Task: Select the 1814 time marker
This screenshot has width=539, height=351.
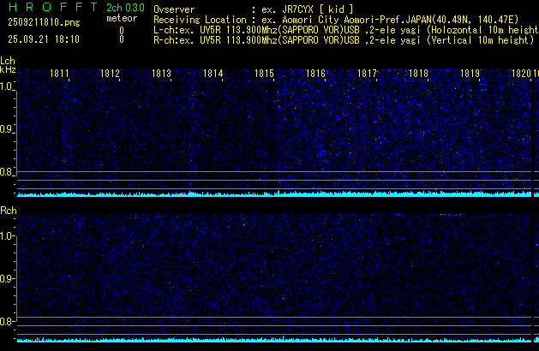Action: (213, 74)
